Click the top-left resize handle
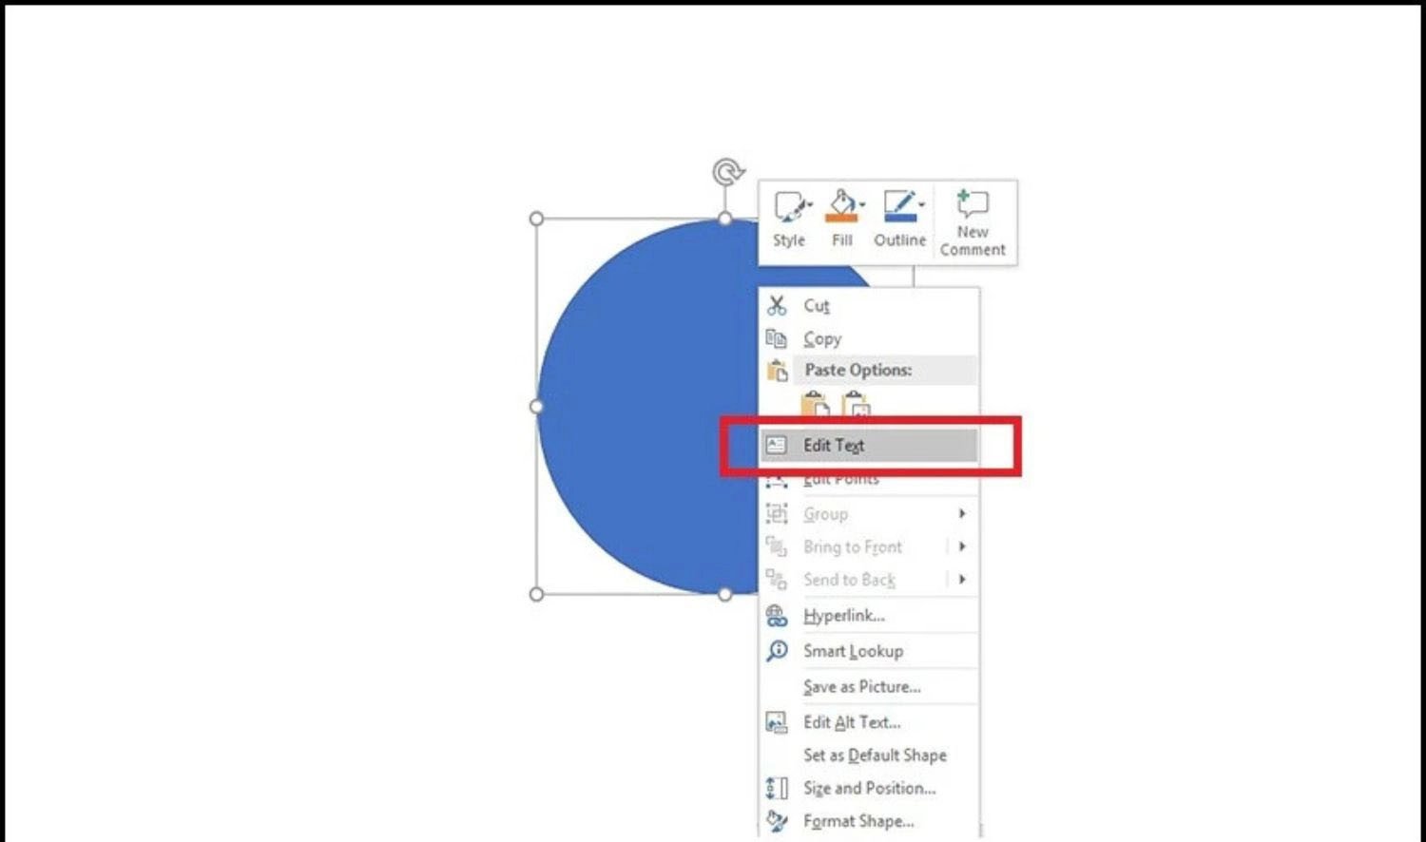Image resolution: width=1426 pixels, height=842 pixels. pyautogui.click(x=536, y=219)
